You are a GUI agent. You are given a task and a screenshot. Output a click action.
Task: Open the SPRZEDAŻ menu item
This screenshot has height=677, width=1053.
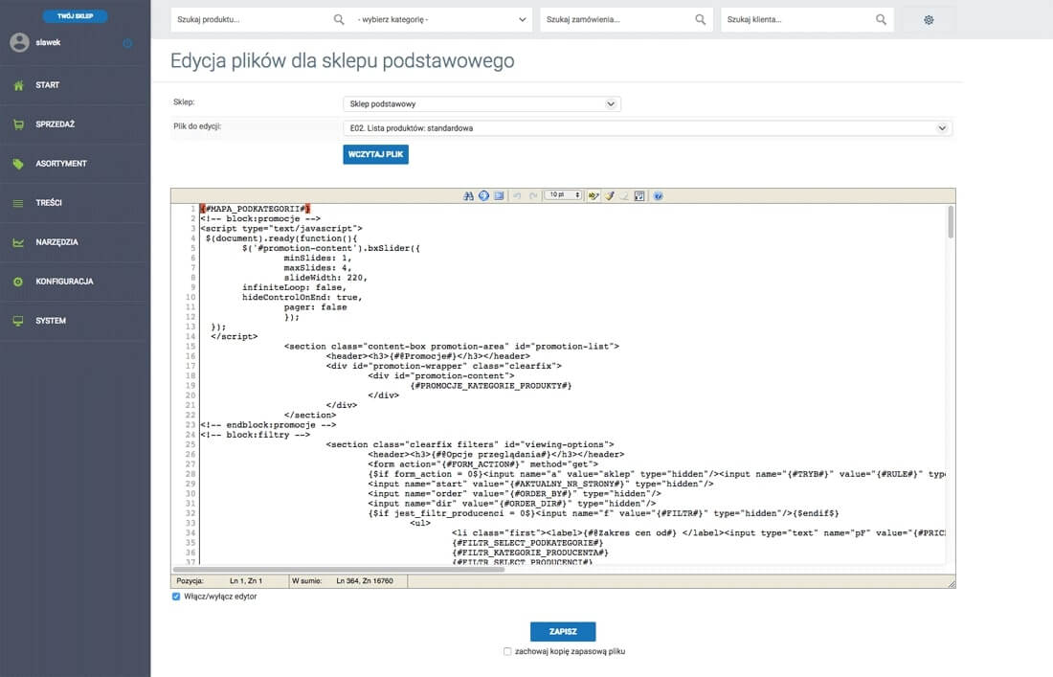[76, 124]
